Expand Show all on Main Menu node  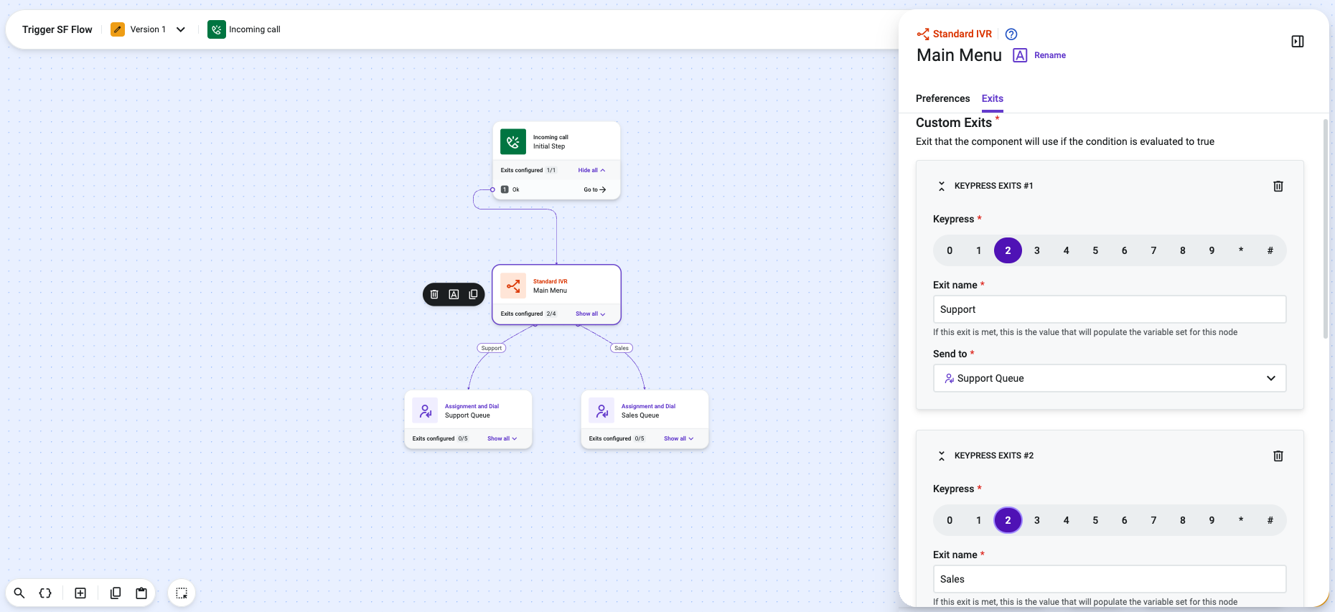(590, 314)
